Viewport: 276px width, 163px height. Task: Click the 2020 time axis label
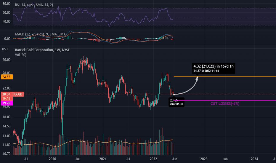[x=52, y=159]
